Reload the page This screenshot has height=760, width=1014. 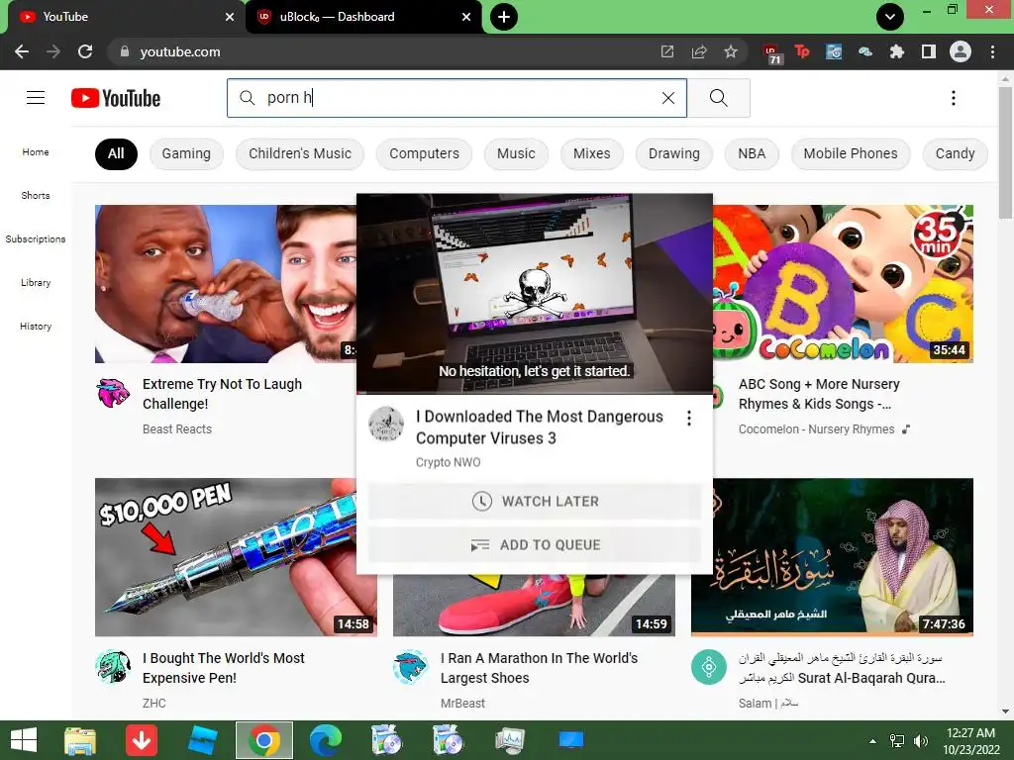click(85, 51)
